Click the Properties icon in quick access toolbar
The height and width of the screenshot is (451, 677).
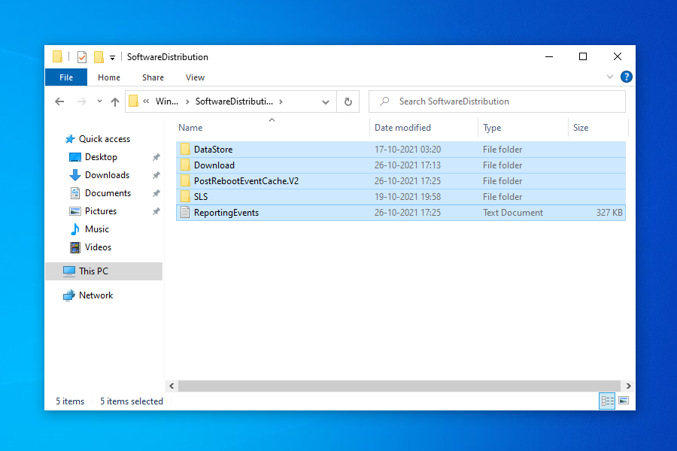click(x=82, y=57)
